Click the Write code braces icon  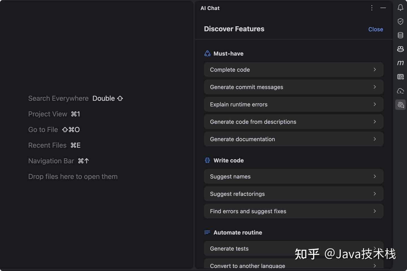207,160
